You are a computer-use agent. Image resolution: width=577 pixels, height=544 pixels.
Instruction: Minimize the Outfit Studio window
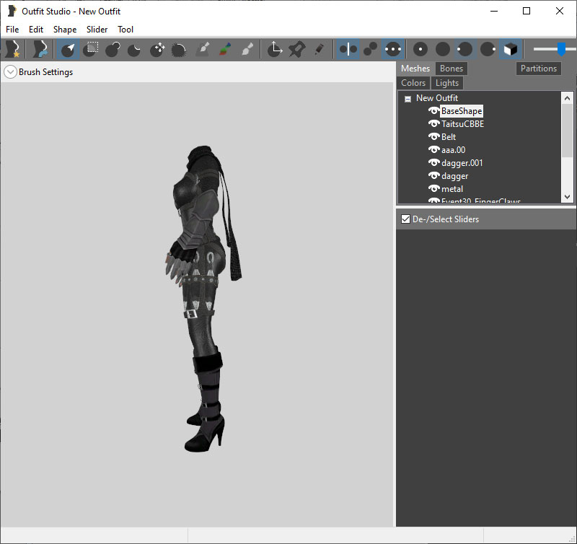(x=494, y=11)
